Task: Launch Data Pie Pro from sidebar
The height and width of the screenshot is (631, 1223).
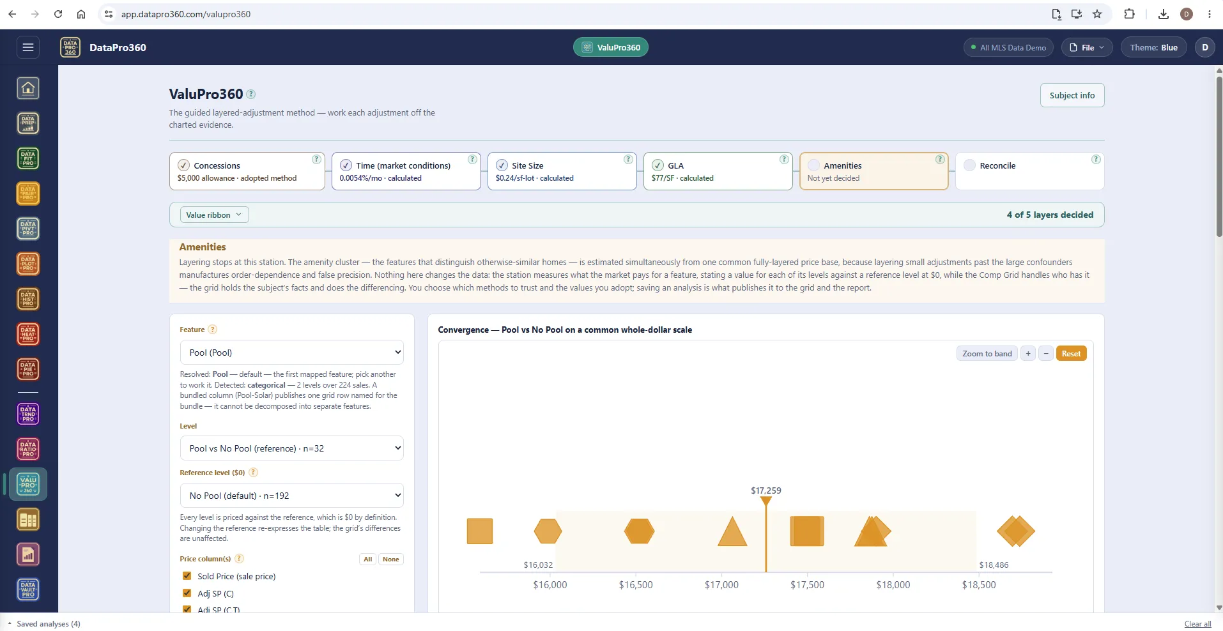Action: click(28, 369)
